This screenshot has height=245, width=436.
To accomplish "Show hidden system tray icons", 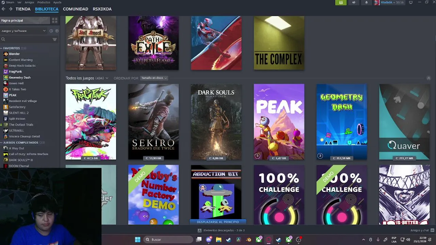I will 363,240.
